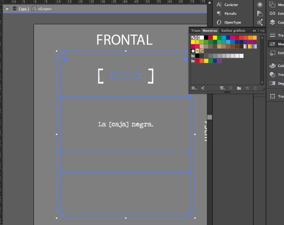Click the Capa 1 breadcrumb link
This screenshot has height=225, width=284.
point(24,9)
